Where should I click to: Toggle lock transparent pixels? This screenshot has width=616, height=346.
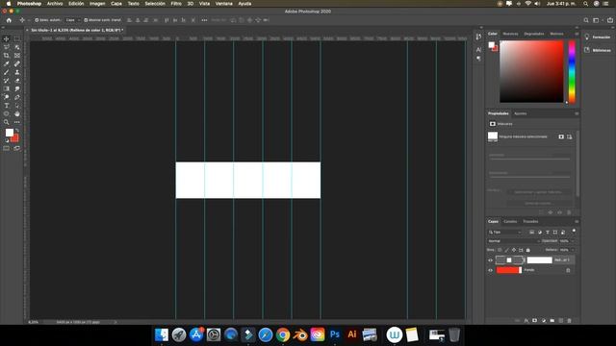500,250
